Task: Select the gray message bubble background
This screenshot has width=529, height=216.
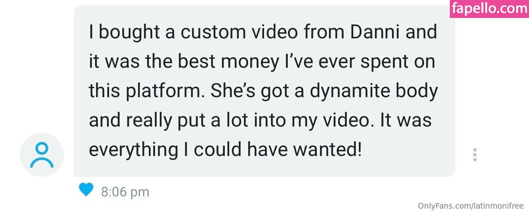Action: point(264,91)
